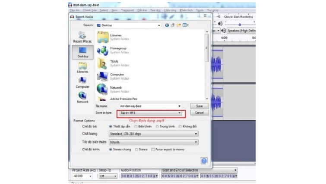Select the Biến thiên bit mode radio button
Image resolution: width=326 pixels, height=184 pixels.
pos(136,126)
